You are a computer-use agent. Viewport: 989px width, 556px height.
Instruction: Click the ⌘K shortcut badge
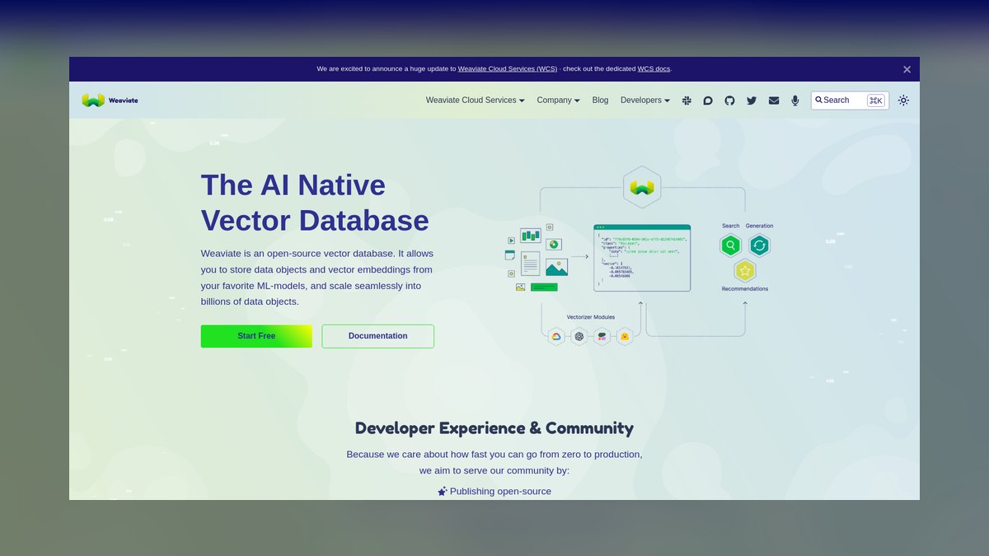pos(875,100)
